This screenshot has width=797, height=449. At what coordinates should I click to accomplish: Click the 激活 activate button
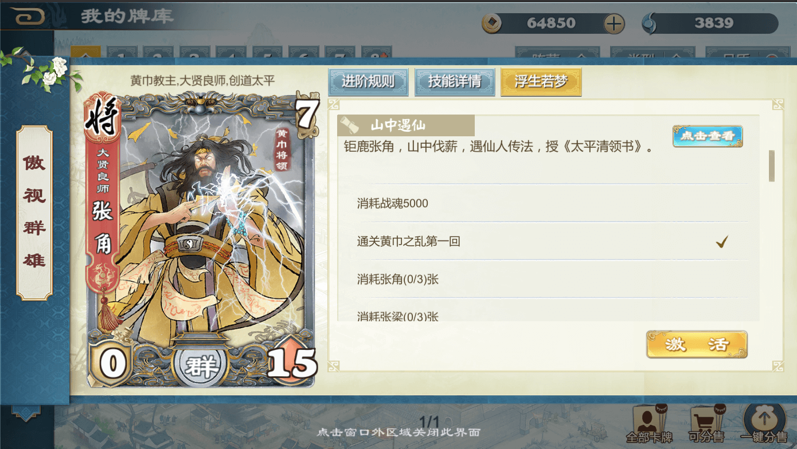point(697,344)
